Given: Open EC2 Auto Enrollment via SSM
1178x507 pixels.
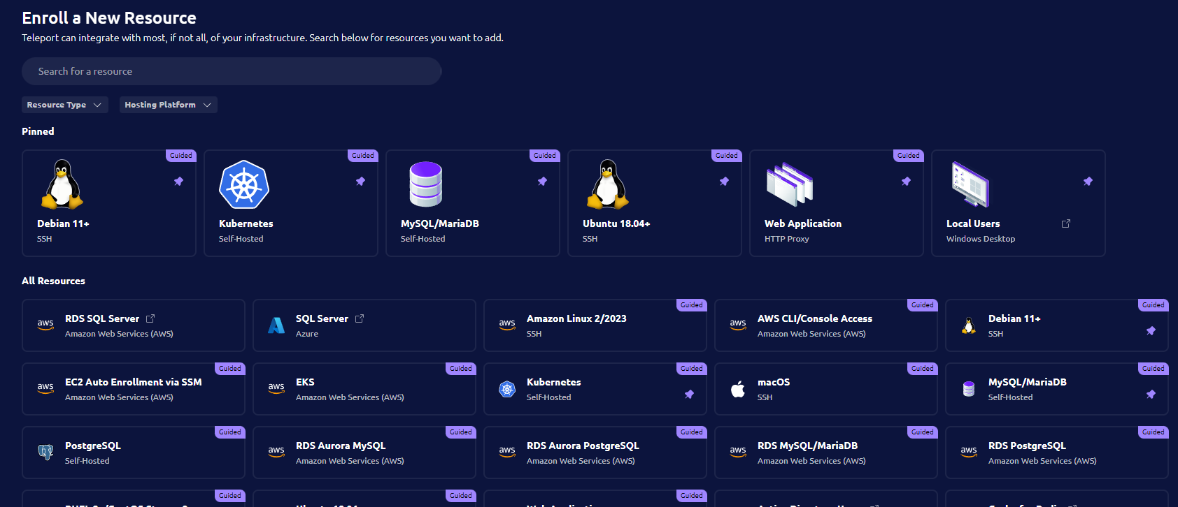Looking at the screenshot, I should click(133, 389).
